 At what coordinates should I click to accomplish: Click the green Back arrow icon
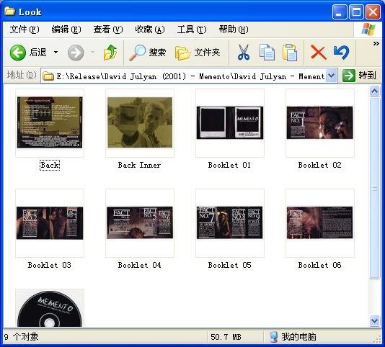point(18,53)
